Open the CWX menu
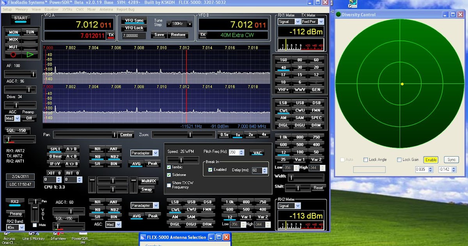Screen dimensions: 468x246 (80, 9)
